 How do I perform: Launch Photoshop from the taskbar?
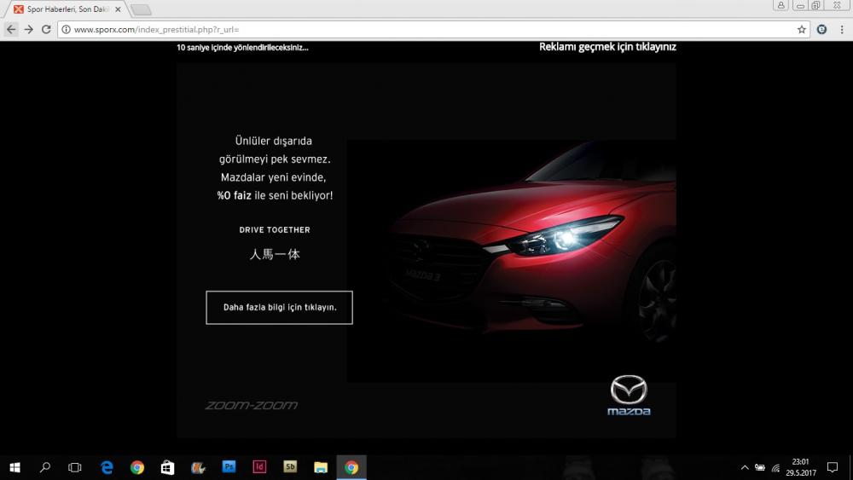tap(229, 467)
